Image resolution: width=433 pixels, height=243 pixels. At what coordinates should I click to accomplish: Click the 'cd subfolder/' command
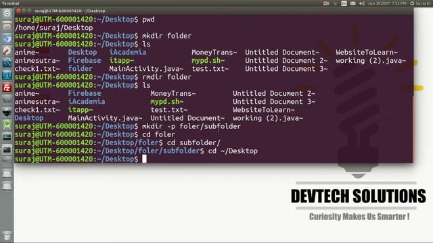coord(193,142)
